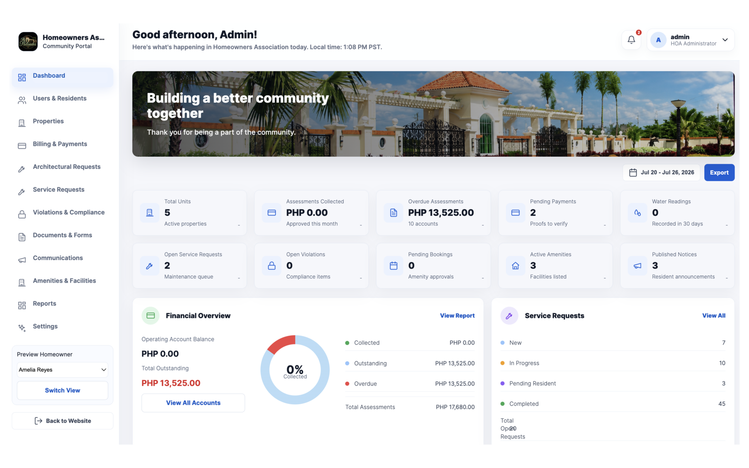Click the orange In Progress status dot
This screenshot has width=749, height=468.
502,363
